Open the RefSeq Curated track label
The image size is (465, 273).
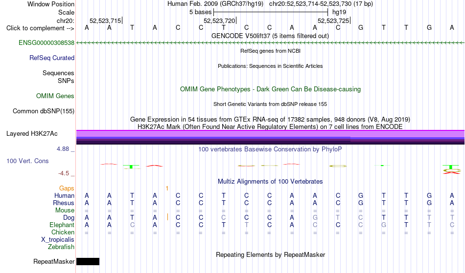tap(52, 58)
